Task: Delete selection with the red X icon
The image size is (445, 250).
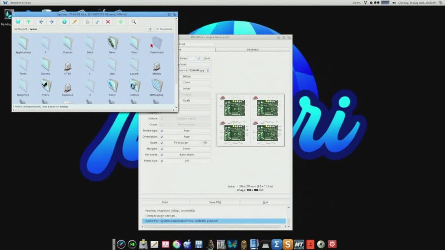Action: tap(108, 22)
